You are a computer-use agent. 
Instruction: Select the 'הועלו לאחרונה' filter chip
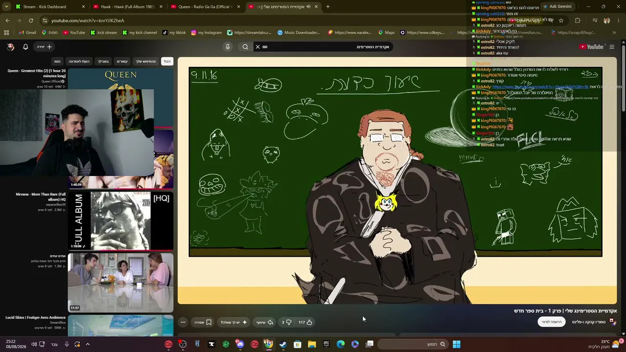point(79,62)
